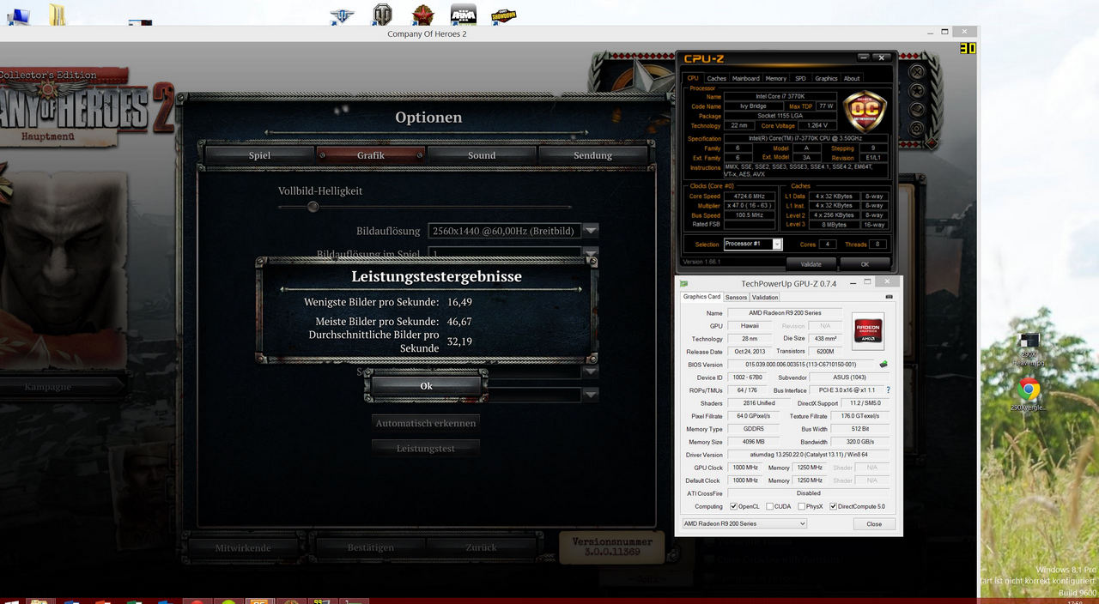Click the Mitwirkende button
The image size is (1099, 604).
243,547
